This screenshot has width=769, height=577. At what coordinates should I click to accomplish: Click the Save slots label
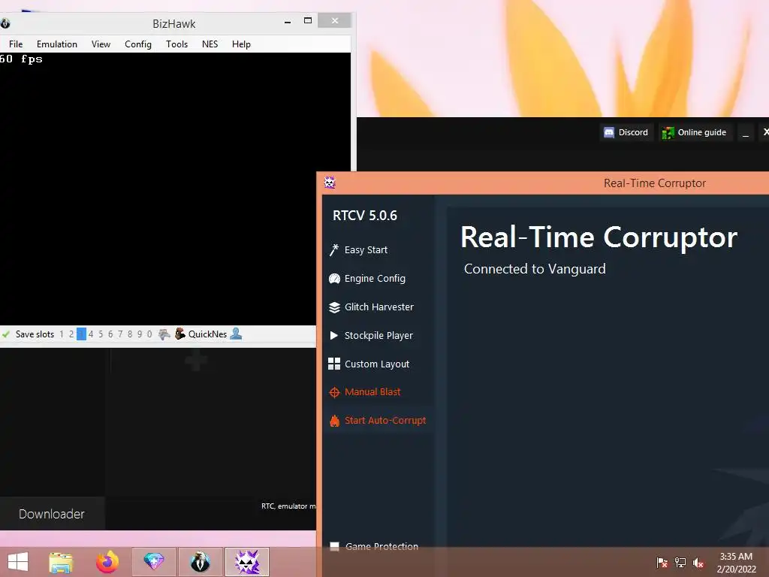tap(35, 334)
